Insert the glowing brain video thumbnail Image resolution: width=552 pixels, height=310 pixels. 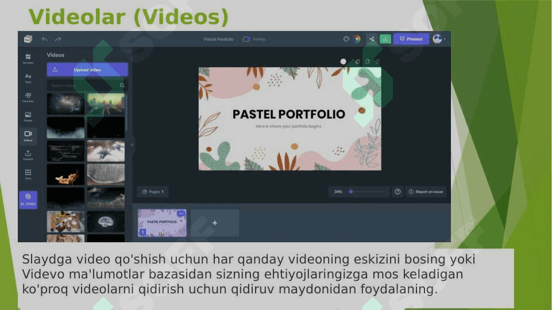pyautogui.click(x=106, y=222)
